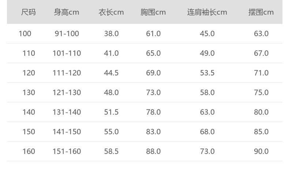Select size 100 in the 尺码 column
The height and width of the screenshot is (177, 289).
click(x=25, y=34)
